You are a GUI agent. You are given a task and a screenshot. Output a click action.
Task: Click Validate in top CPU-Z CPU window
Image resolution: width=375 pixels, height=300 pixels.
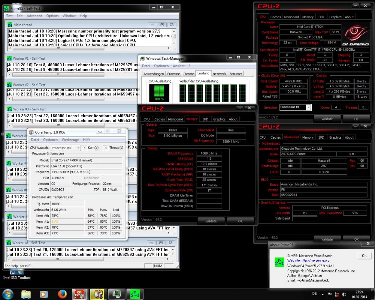pos(327,119)
